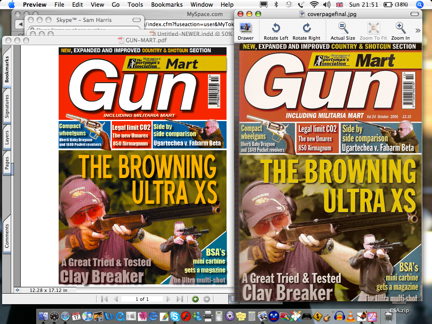Viewport: 432px width, 324px height.
Task: Open Skype from the Dock
Action: (175, 316)
